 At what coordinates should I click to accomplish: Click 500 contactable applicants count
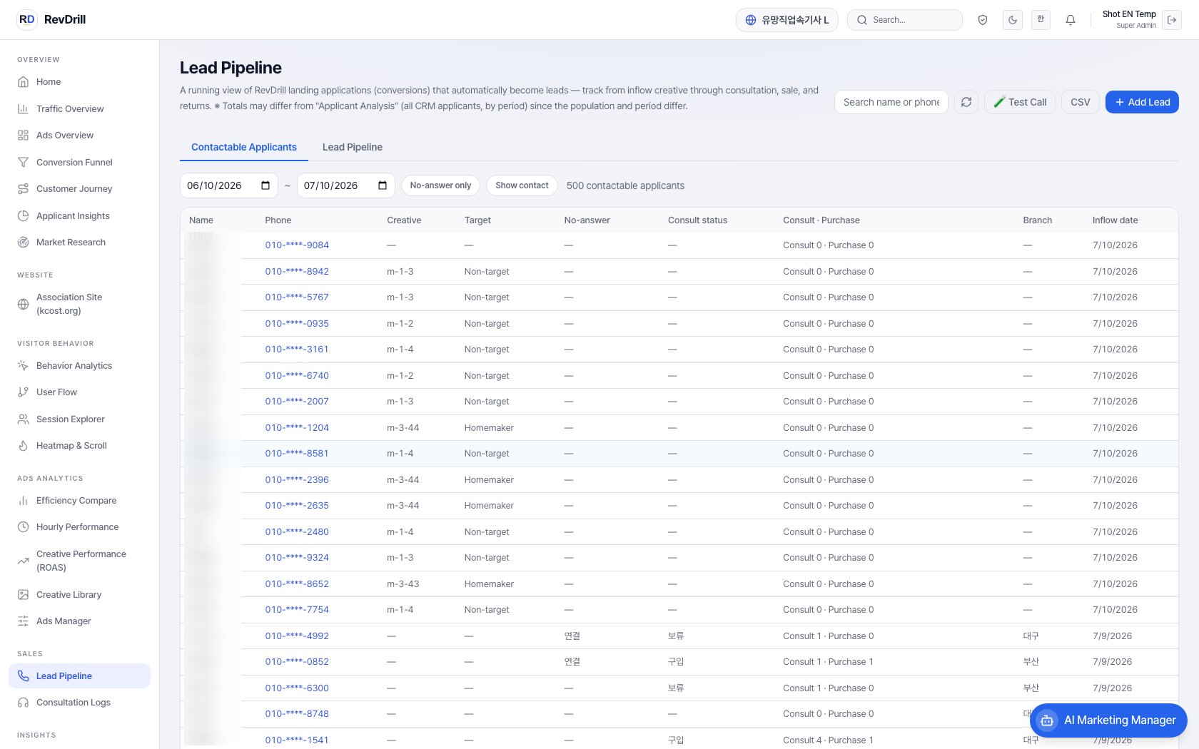tap(625, 185)
